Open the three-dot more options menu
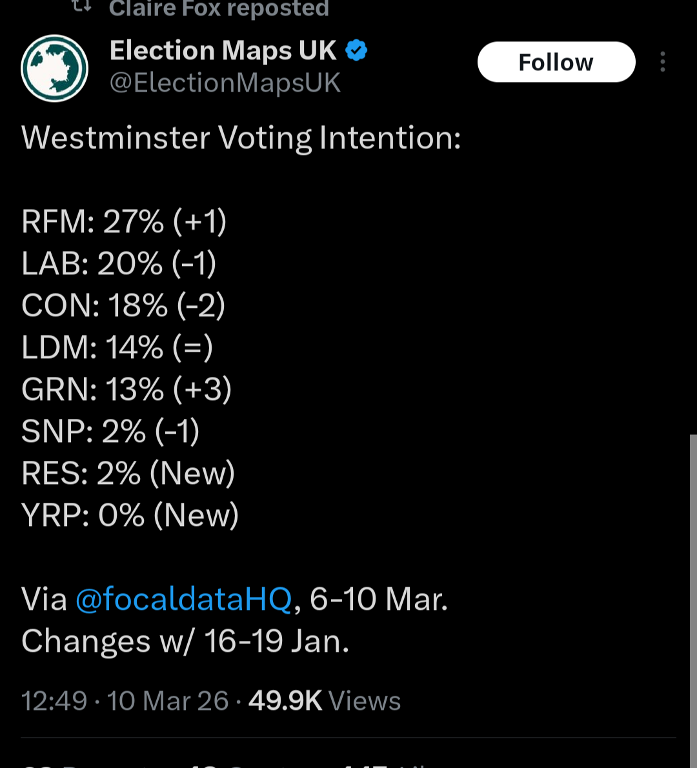 [662, 62]
